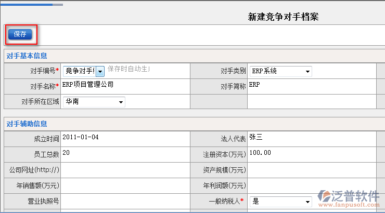Focus the 对手名称 field containing ERP项目管理公司

(x=125, y=85)
